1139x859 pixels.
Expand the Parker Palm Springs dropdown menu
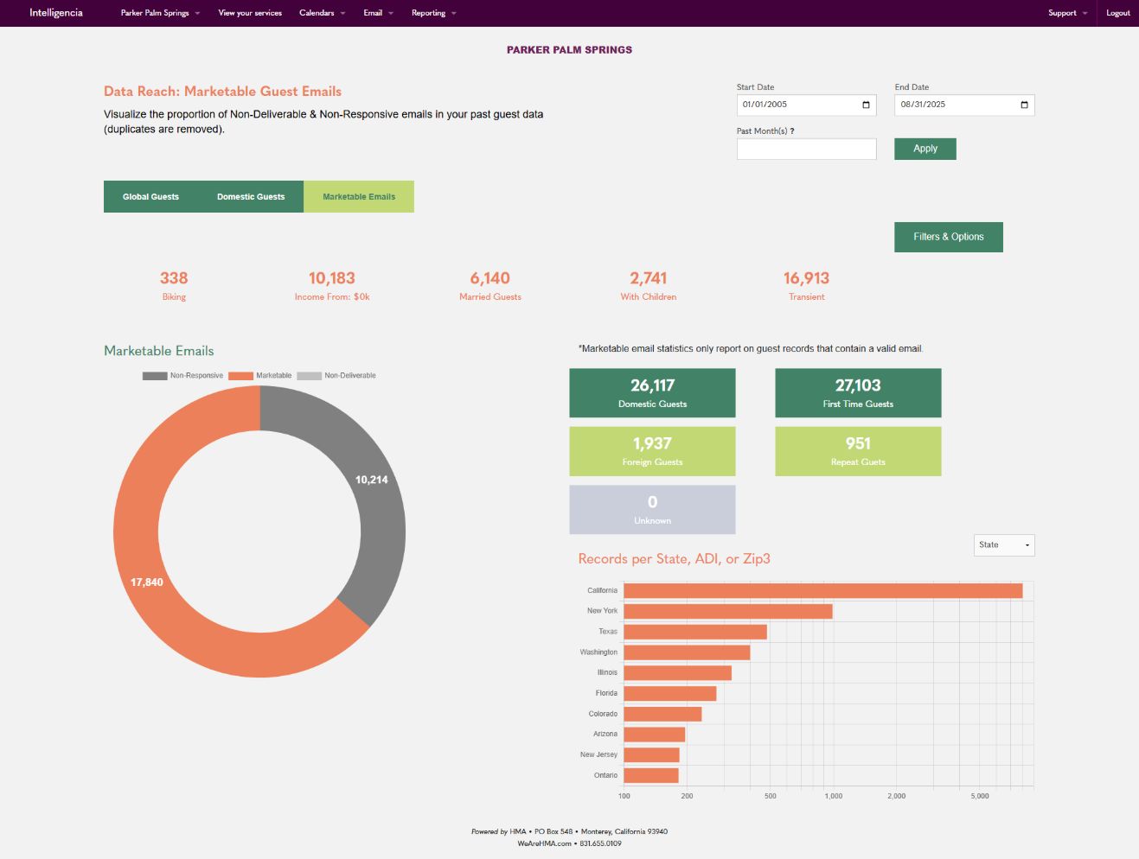click(x=160, y=13)
